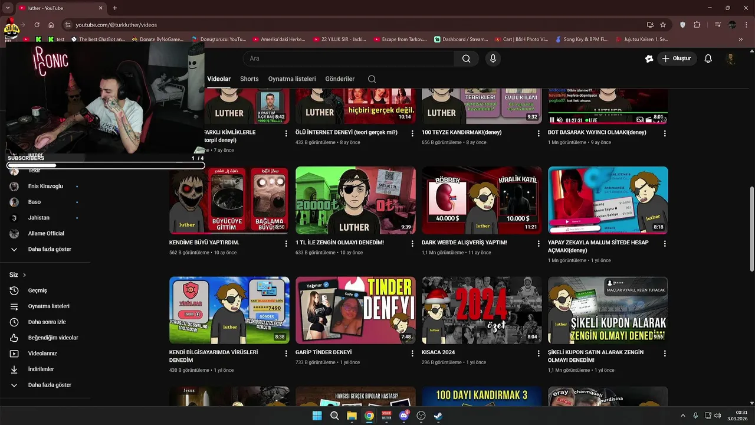Open OBS Studio from taskbar
Viewport: 755px width, 425px height.
(421, 416)
